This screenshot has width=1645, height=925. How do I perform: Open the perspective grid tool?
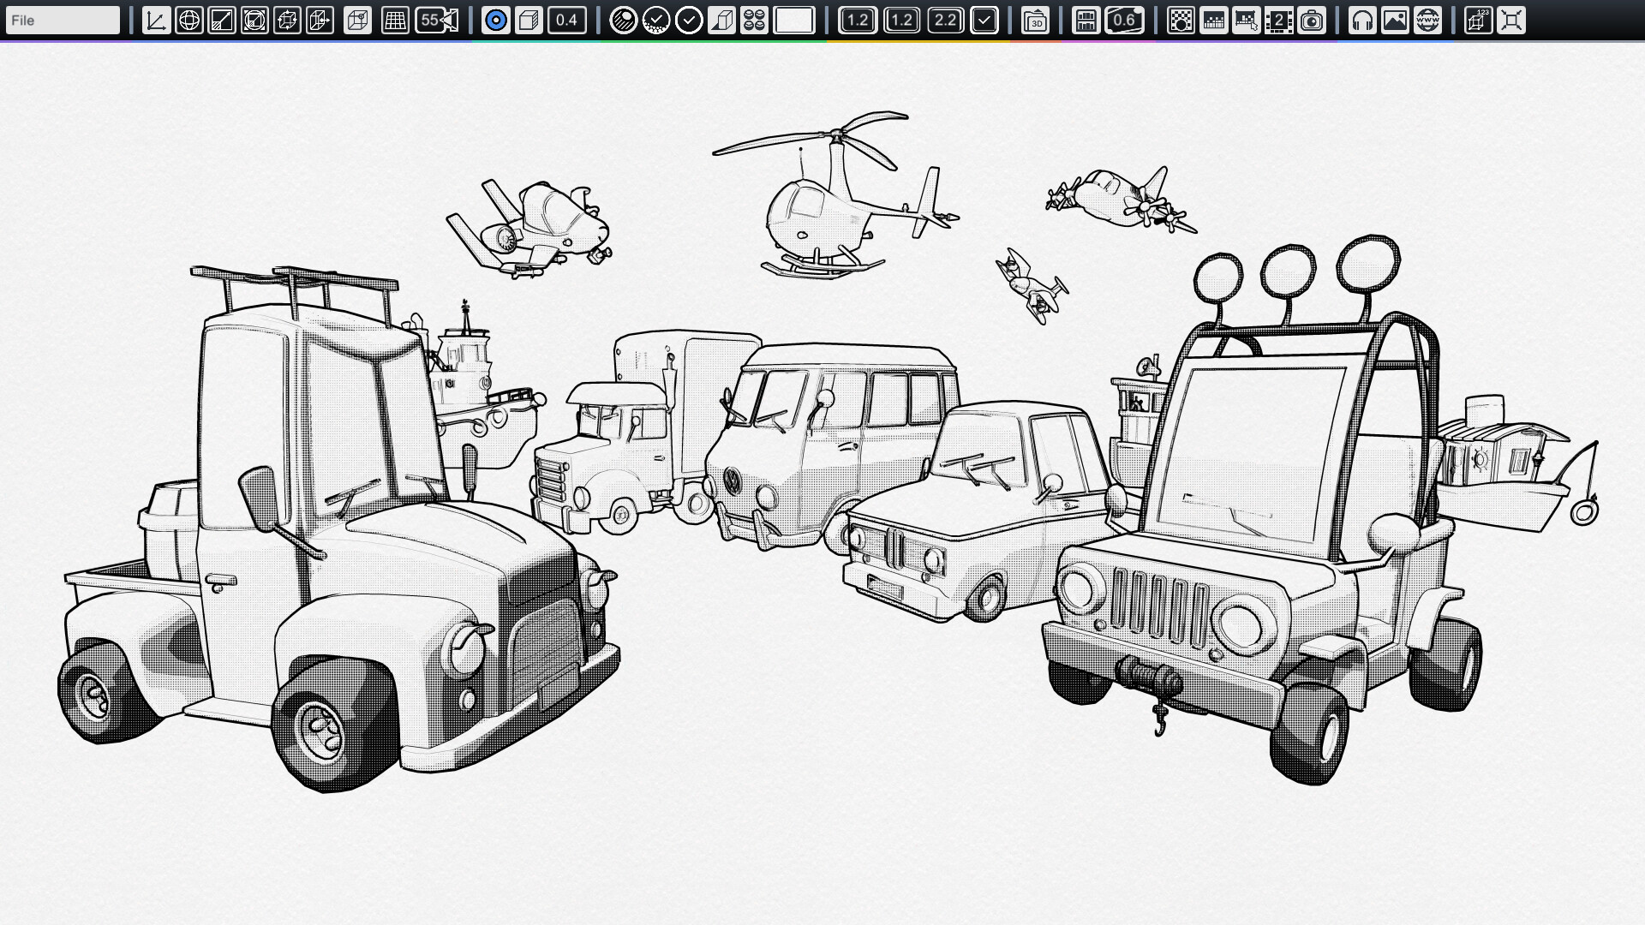(x=394, y=19)
